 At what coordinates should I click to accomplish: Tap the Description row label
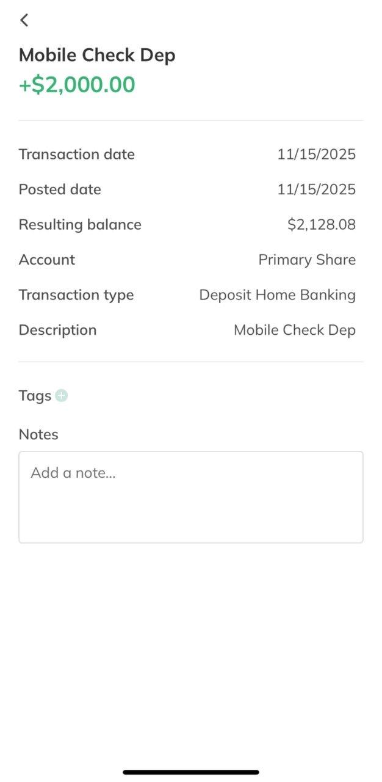pos(57,330)
